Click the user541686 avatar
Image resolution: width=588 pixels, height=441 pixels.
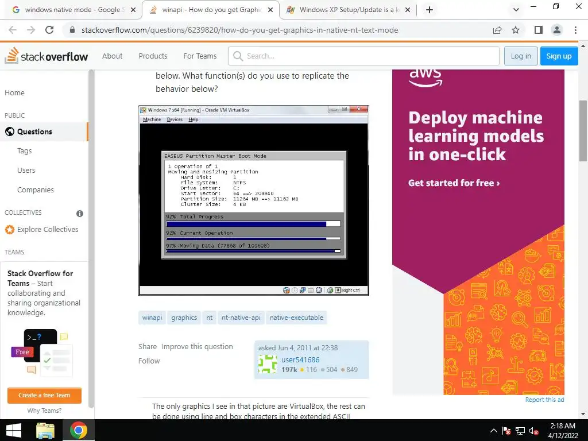point(268,363)
